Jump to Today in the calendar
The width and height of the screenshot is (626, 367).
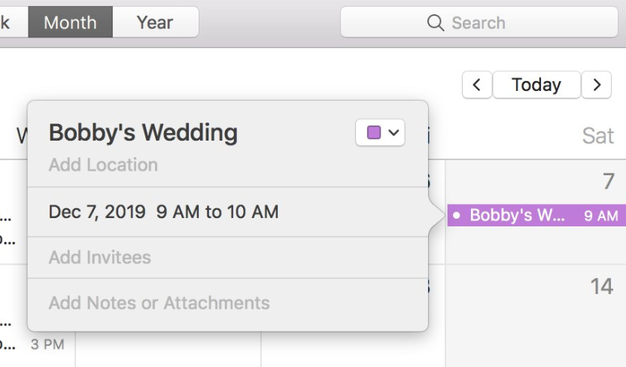click(536, 85)
